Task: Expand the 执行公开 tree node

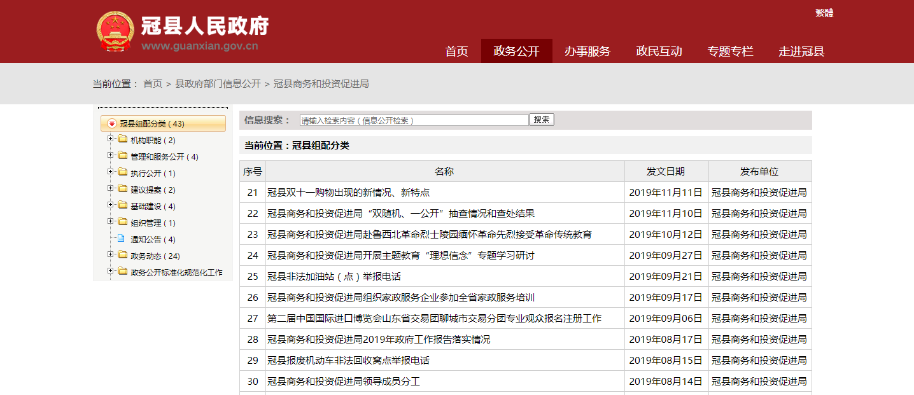Action: pos(111,172)
